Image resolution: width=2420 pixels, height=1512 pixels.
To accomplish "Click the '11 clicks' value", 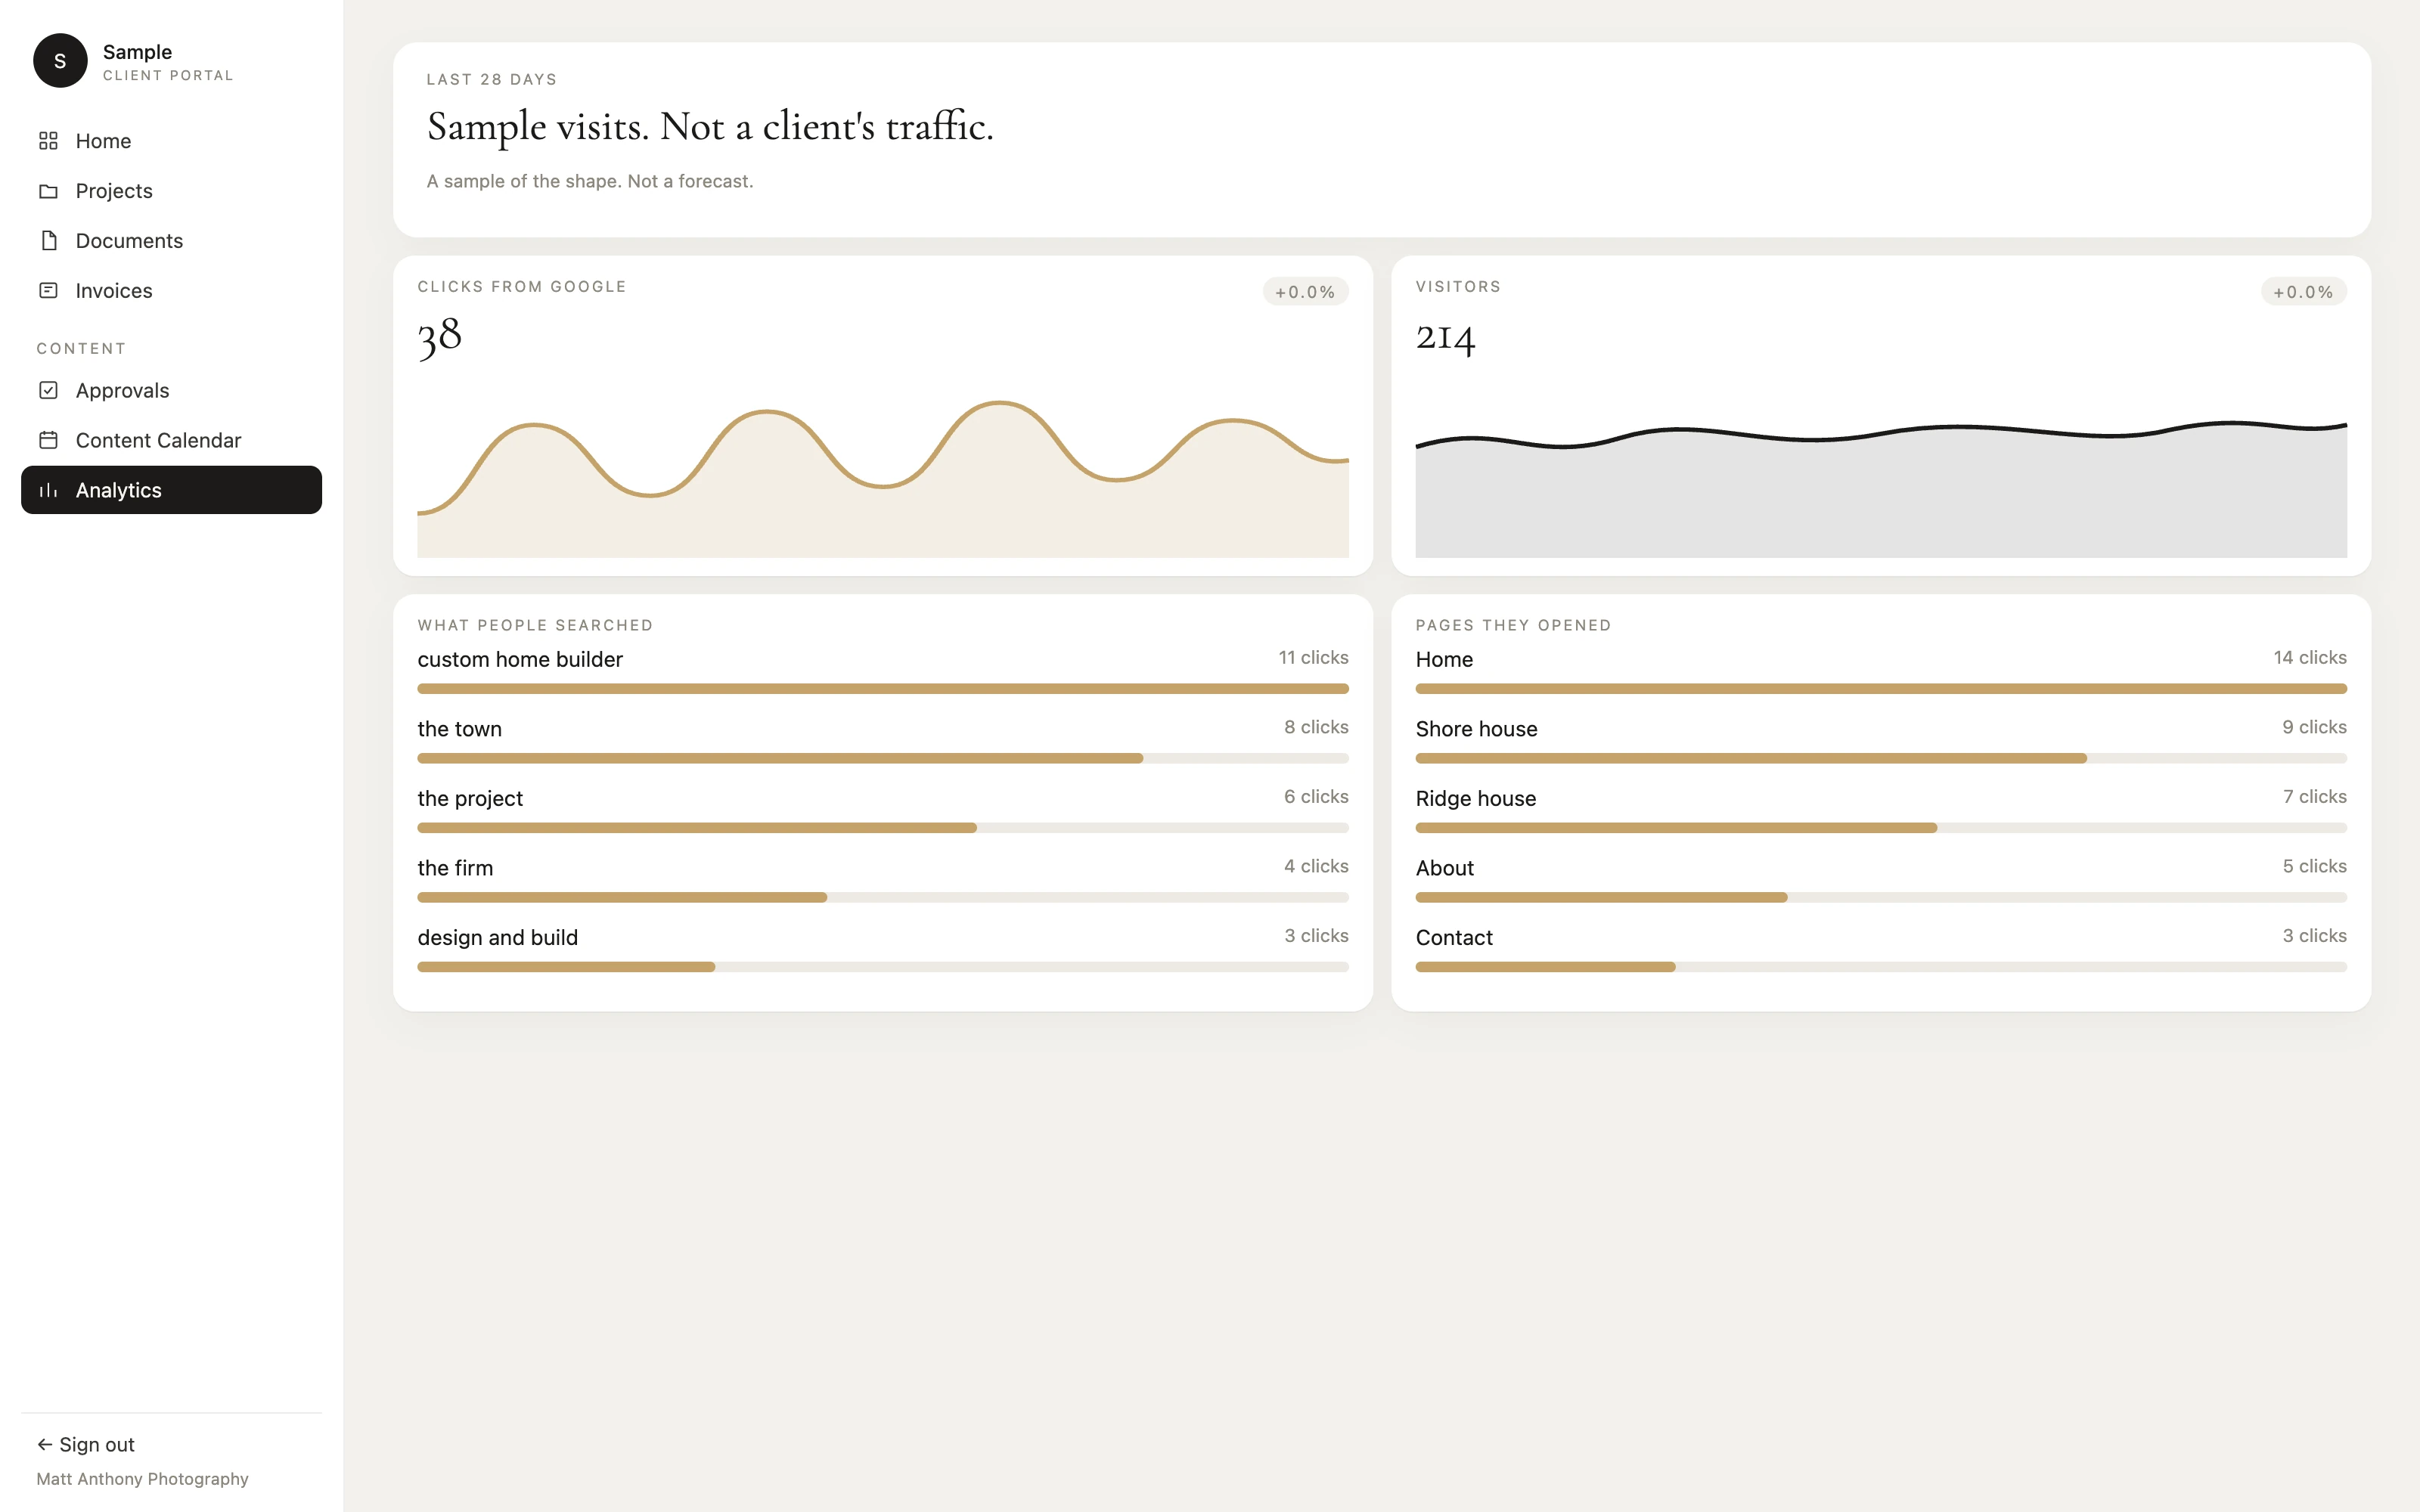I will (x=1313, y=657).
